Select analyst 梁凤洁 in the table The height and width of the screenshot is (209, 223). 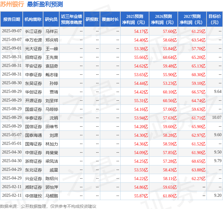click(52, 161)
